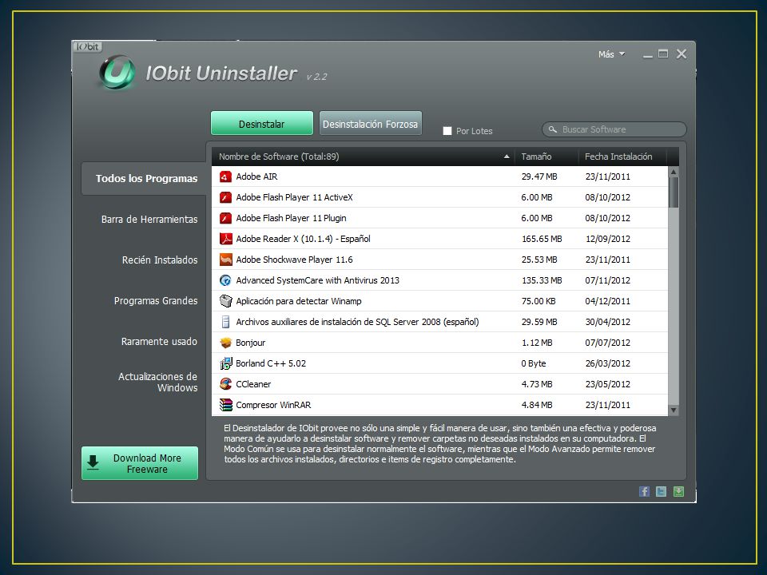Click the Bonjour package icon
Screen dimensions: 767x575
pyautogui.click(x=225, y=343)
